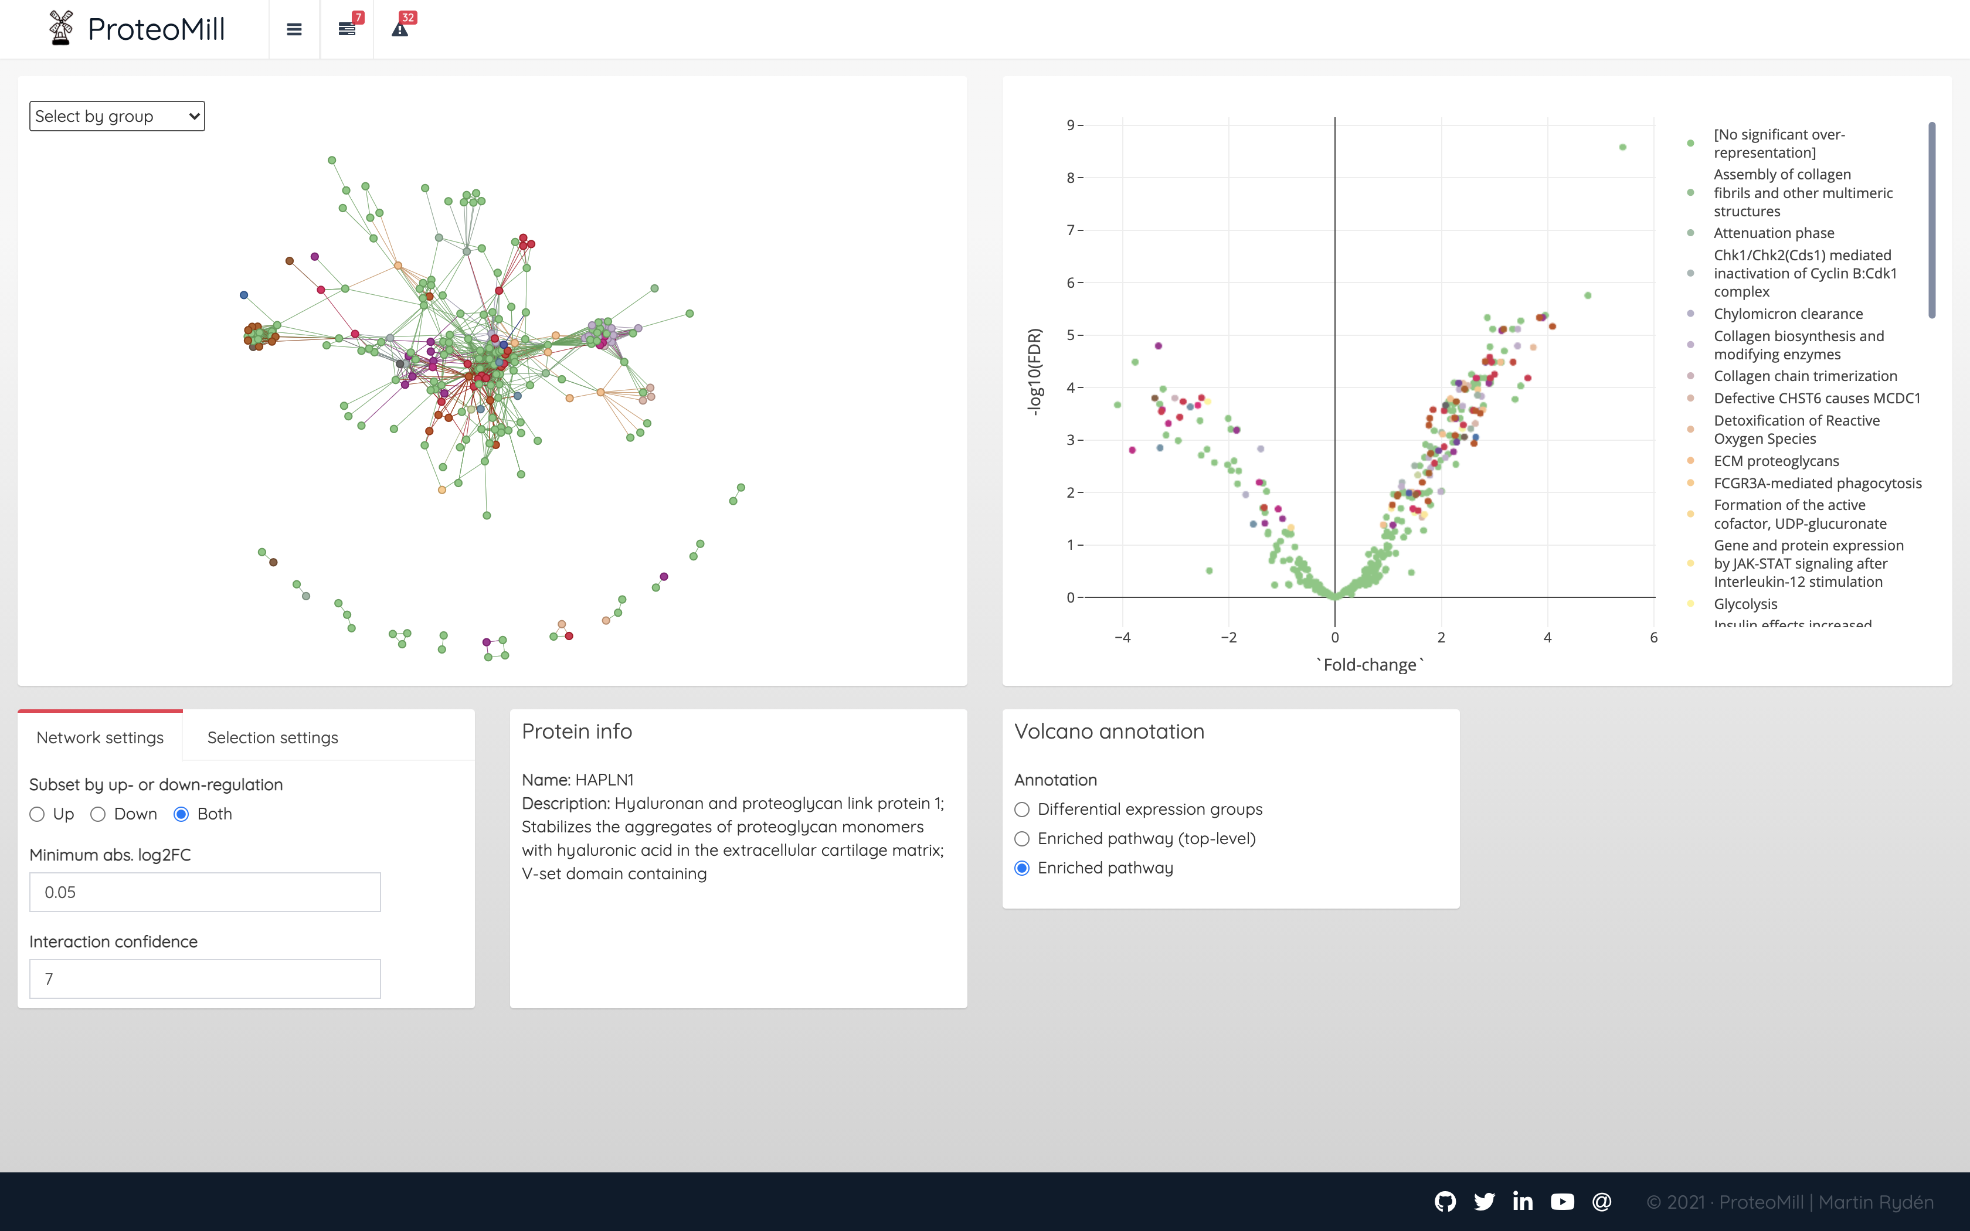Choose Enriched pathway (top-level) annotation
Image resolution: width=1970 pixels, height=1231 pixels.
1023,839
